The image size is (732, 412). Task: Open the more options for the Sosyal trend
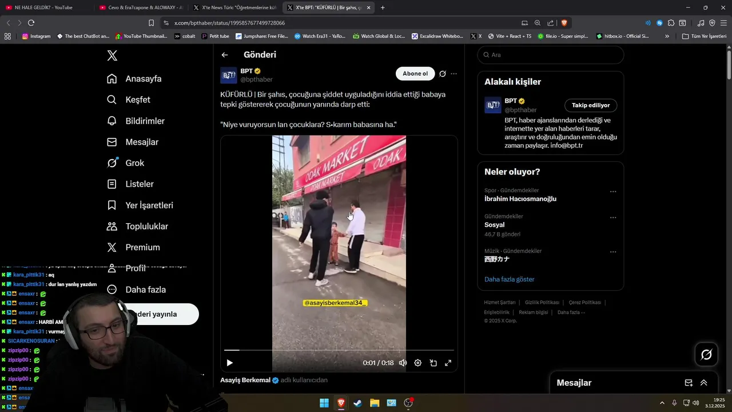coord(613,217)
